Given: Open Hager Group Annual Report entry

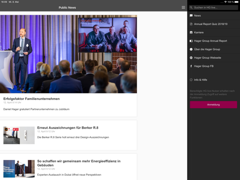Looking at the screenshot, I should (213, 41).
